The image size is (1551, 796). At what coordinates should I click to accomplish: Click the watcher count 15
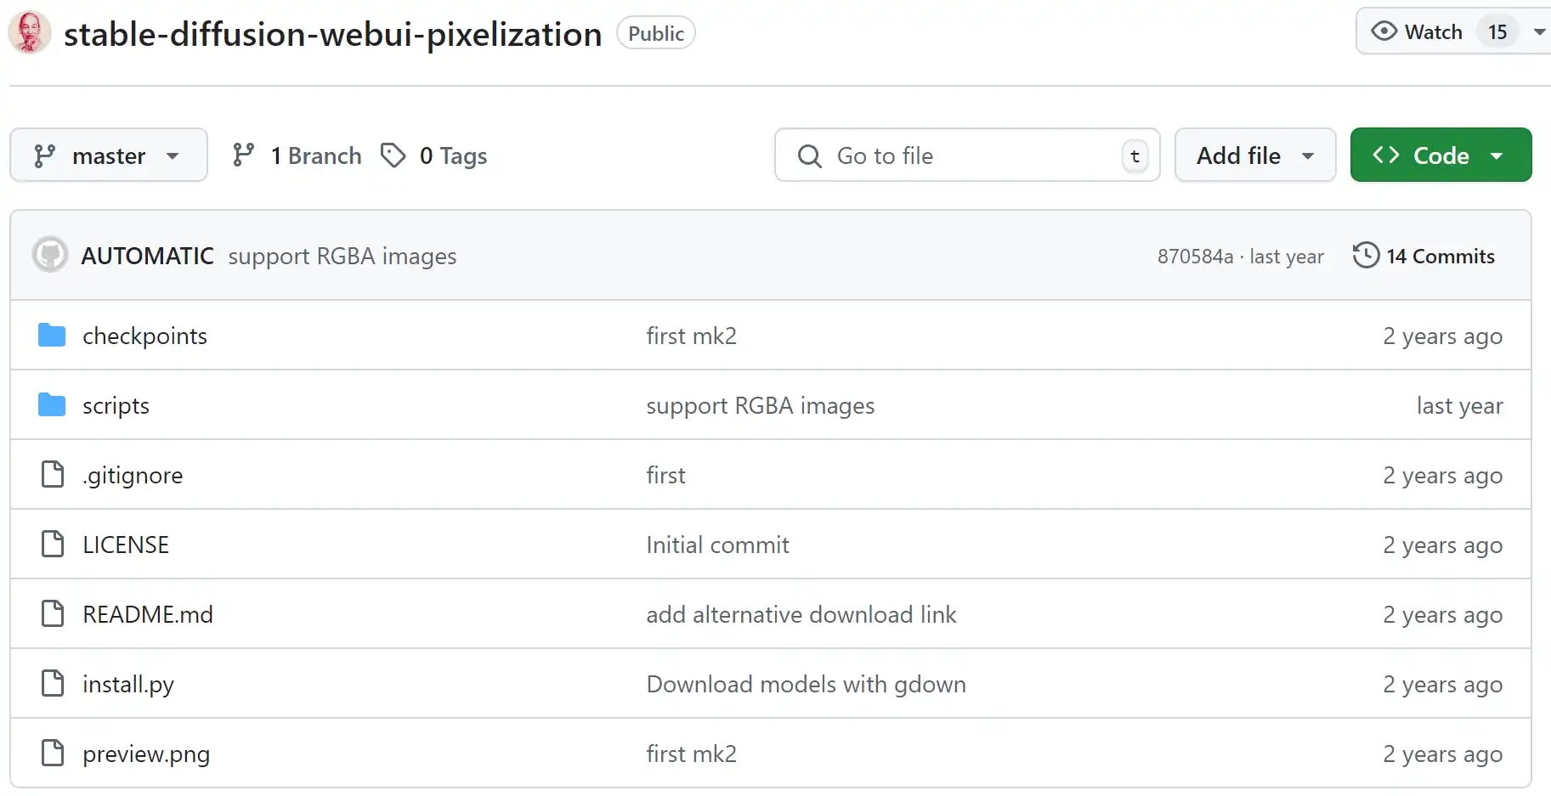(x=1497, y=32)
